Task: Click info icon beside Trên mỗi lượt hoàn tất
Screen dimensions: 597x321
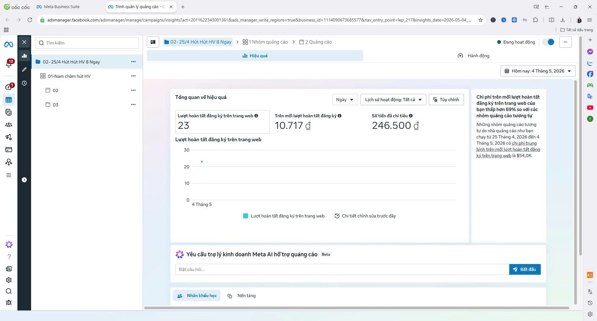Action: click(x=340, y=116)
